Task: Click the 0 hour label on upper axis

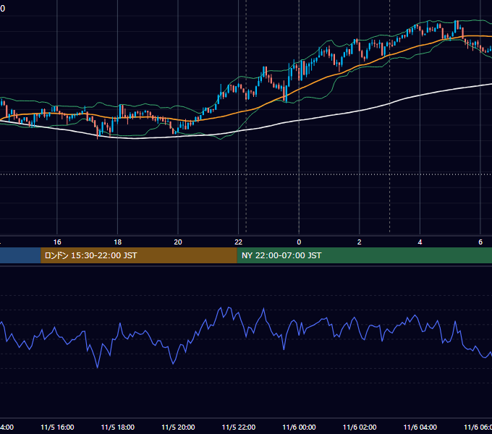Action: pyautogui.click(x=299, y=242)
